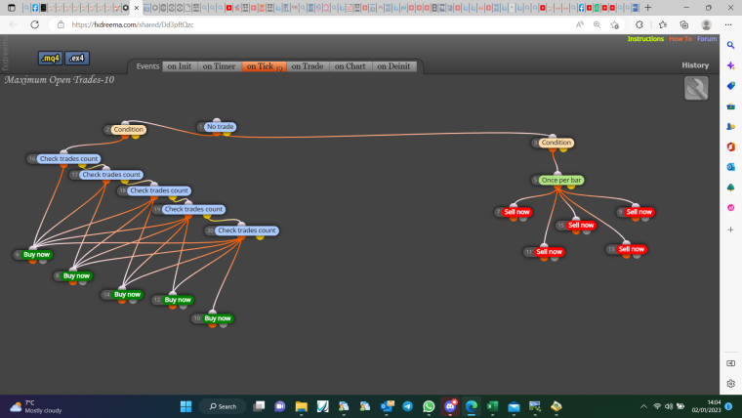The width and height of the screenshot is (742, 418).
Task: Select Sell now block 9
Action: tap(639, 212)
